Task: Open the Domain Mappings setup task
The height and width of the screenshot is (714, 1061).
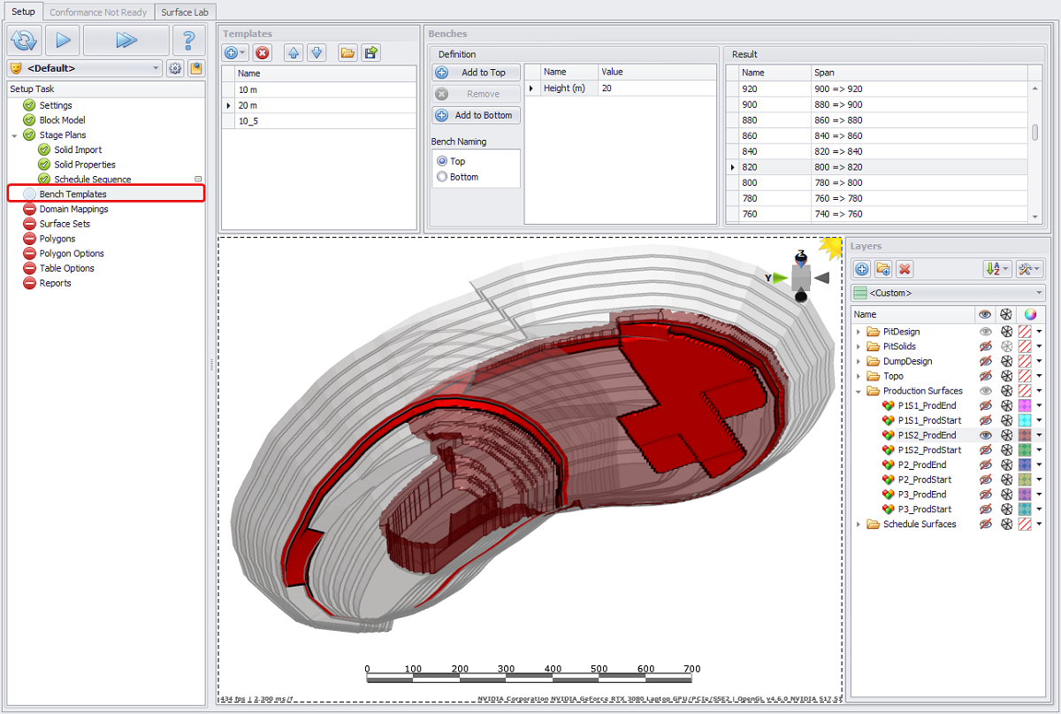Action: coord(73,209)
